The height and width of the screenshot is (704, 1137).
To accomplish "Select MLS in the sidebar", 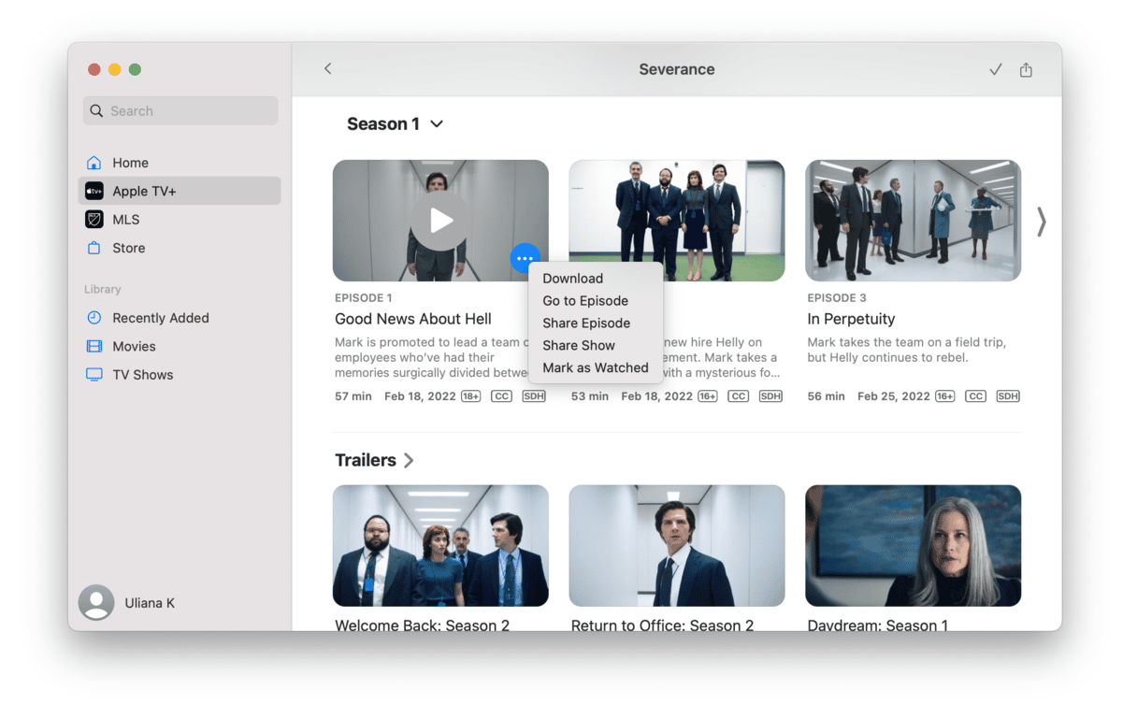I will pyautogui.click(x=125, y=220).
